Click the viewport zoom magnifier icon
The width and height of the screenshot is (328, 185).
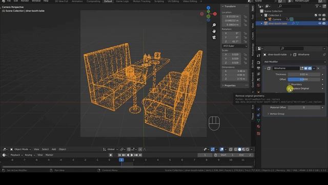[x=214, y=25]
